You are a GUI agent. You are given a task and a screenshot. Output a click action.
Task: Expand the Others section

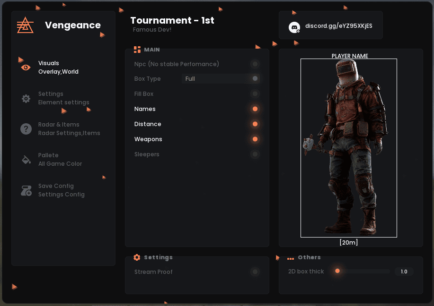coord(310,257)
